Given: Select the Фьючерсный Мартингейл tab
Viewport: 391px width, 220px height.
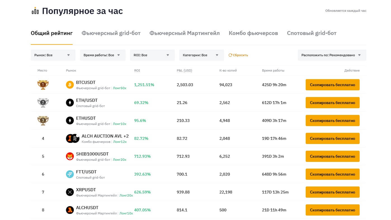Looking at the screenshot, I should click(x=185, y=33).
